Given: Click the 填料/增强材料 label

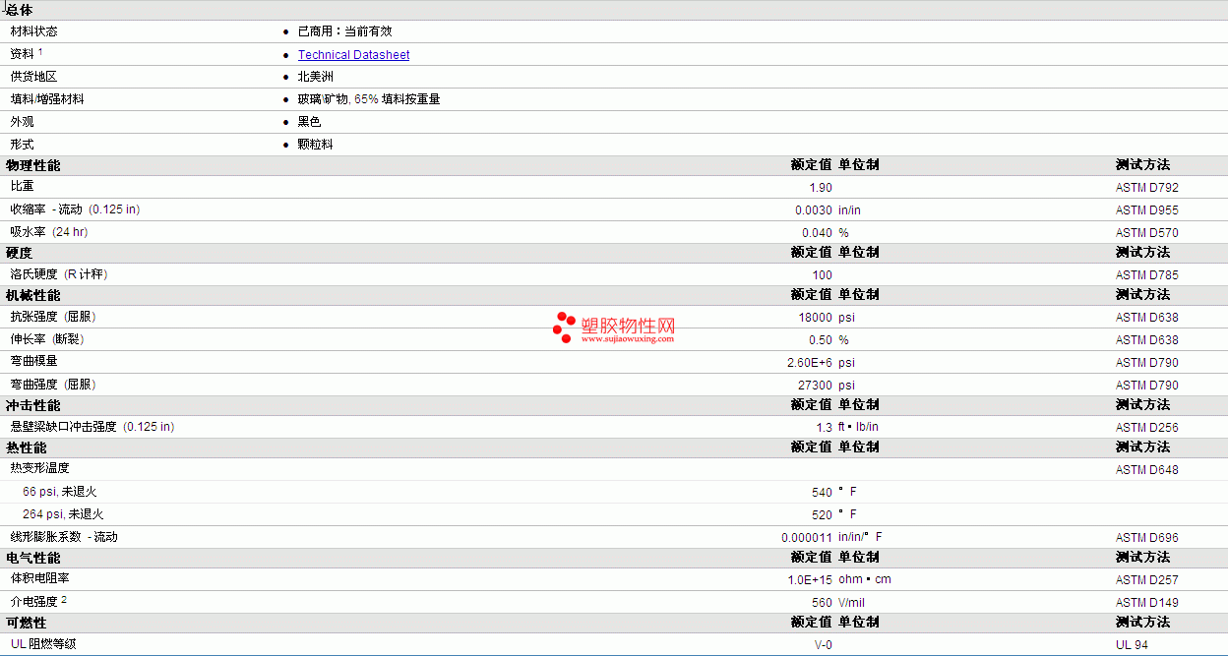Looking at the screenshot, I should 47,99.
